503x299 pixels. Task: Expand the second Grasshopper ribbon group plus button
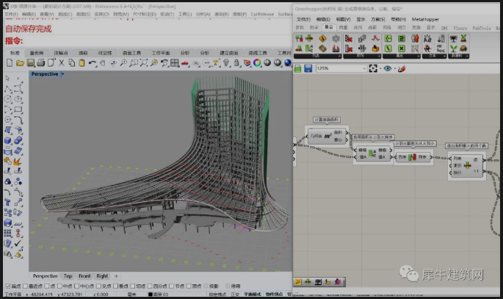pos(379,56)
